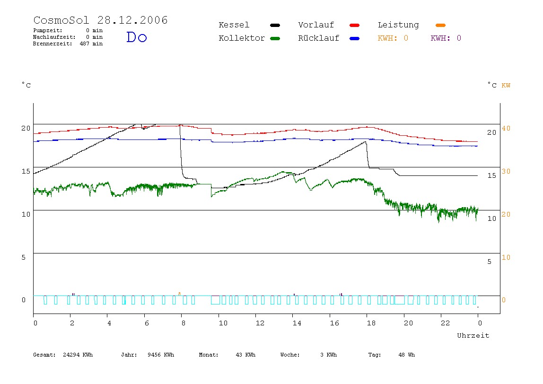Click hour "10" on the time axis
543x384 pixels.
(x=223, y=323)
